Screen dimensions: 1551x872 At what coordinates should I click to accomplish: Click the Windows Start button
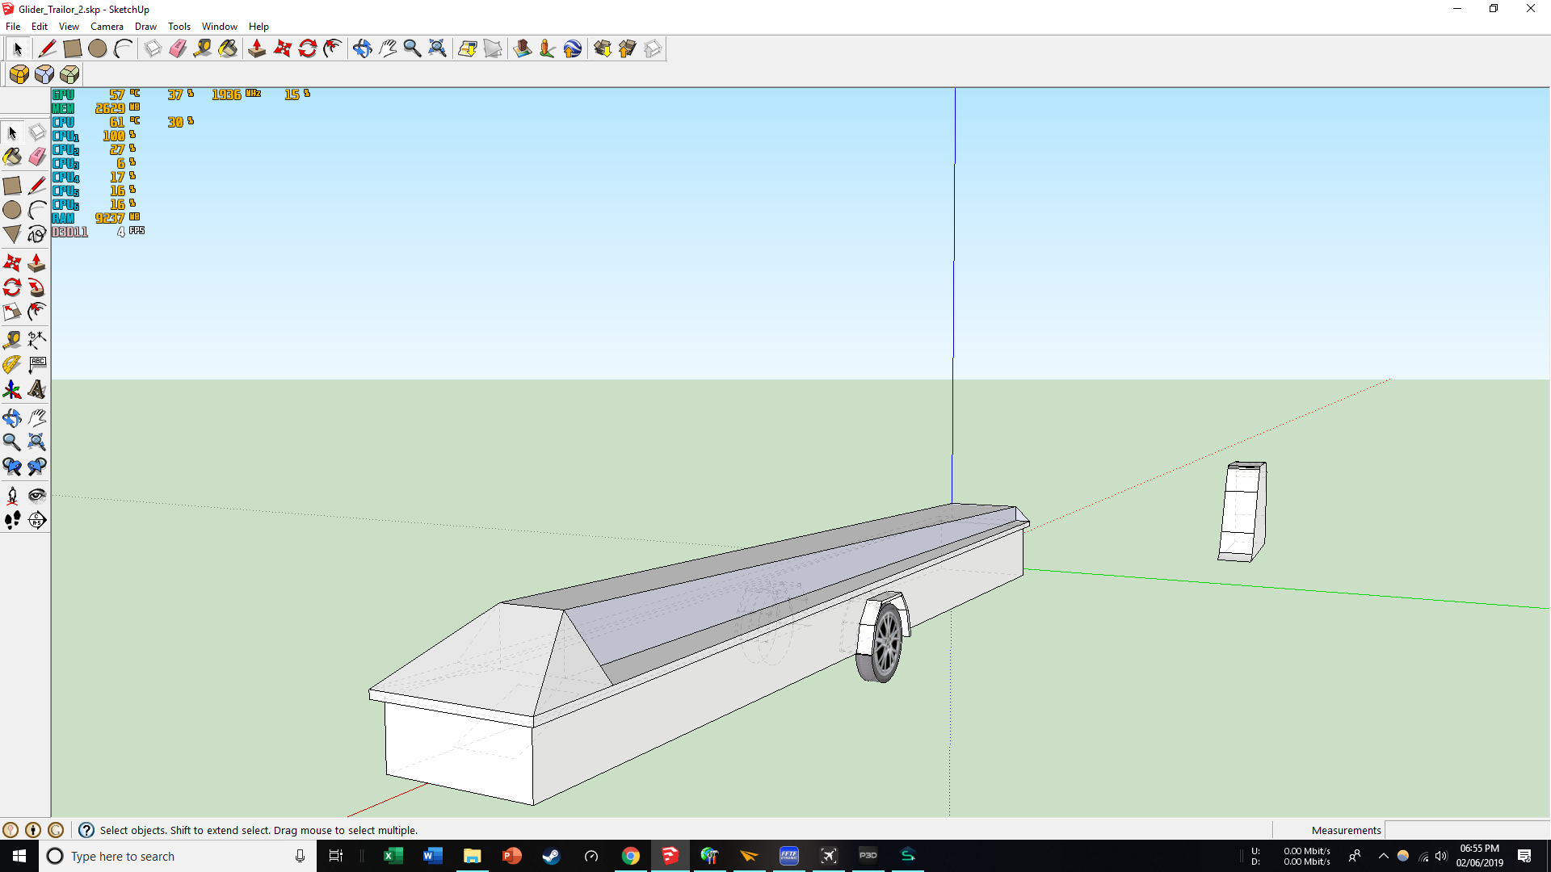click(19, 856)
